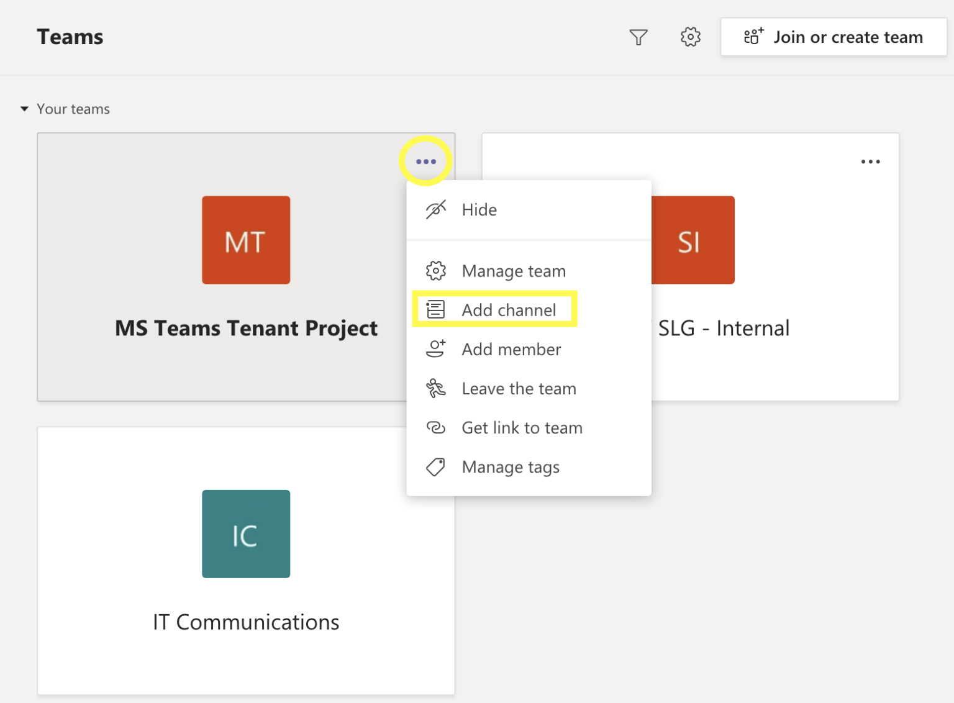Screen dimensions: 954x703
Task: Open SLG - Internal more options ellipsis
Action: 871,161
